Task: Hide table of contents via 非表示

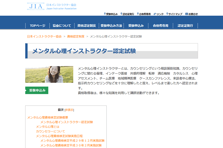Action: click(69, 110)
